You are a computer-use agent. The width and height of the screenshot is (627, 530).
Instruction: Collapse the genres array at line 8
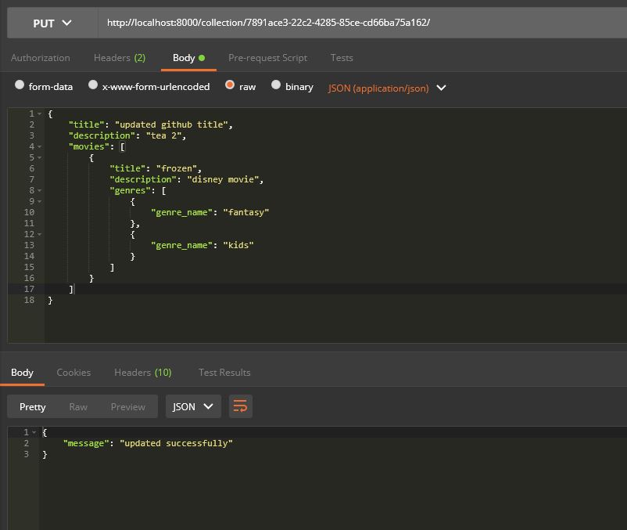(40, 190)
